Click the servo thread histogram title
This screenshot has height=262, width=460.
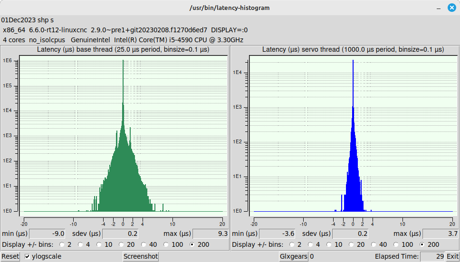point(353,49)
